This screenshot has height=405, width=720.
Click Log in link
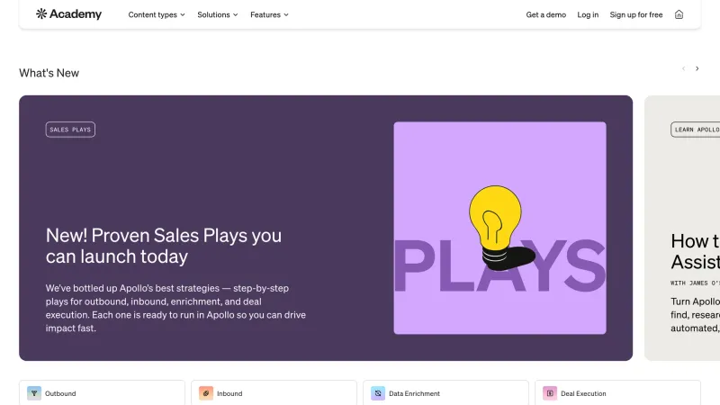point(588,14)
